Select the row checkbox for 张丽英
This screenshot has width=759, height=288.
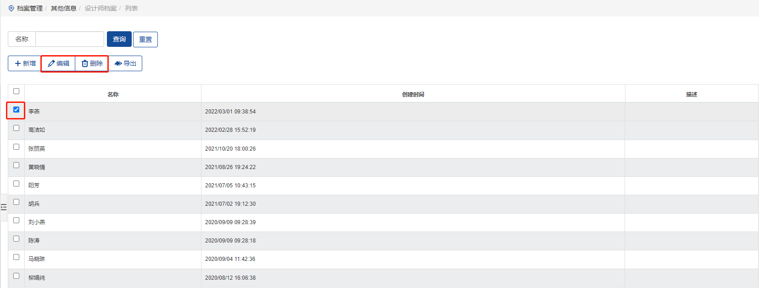click(16, 147)
